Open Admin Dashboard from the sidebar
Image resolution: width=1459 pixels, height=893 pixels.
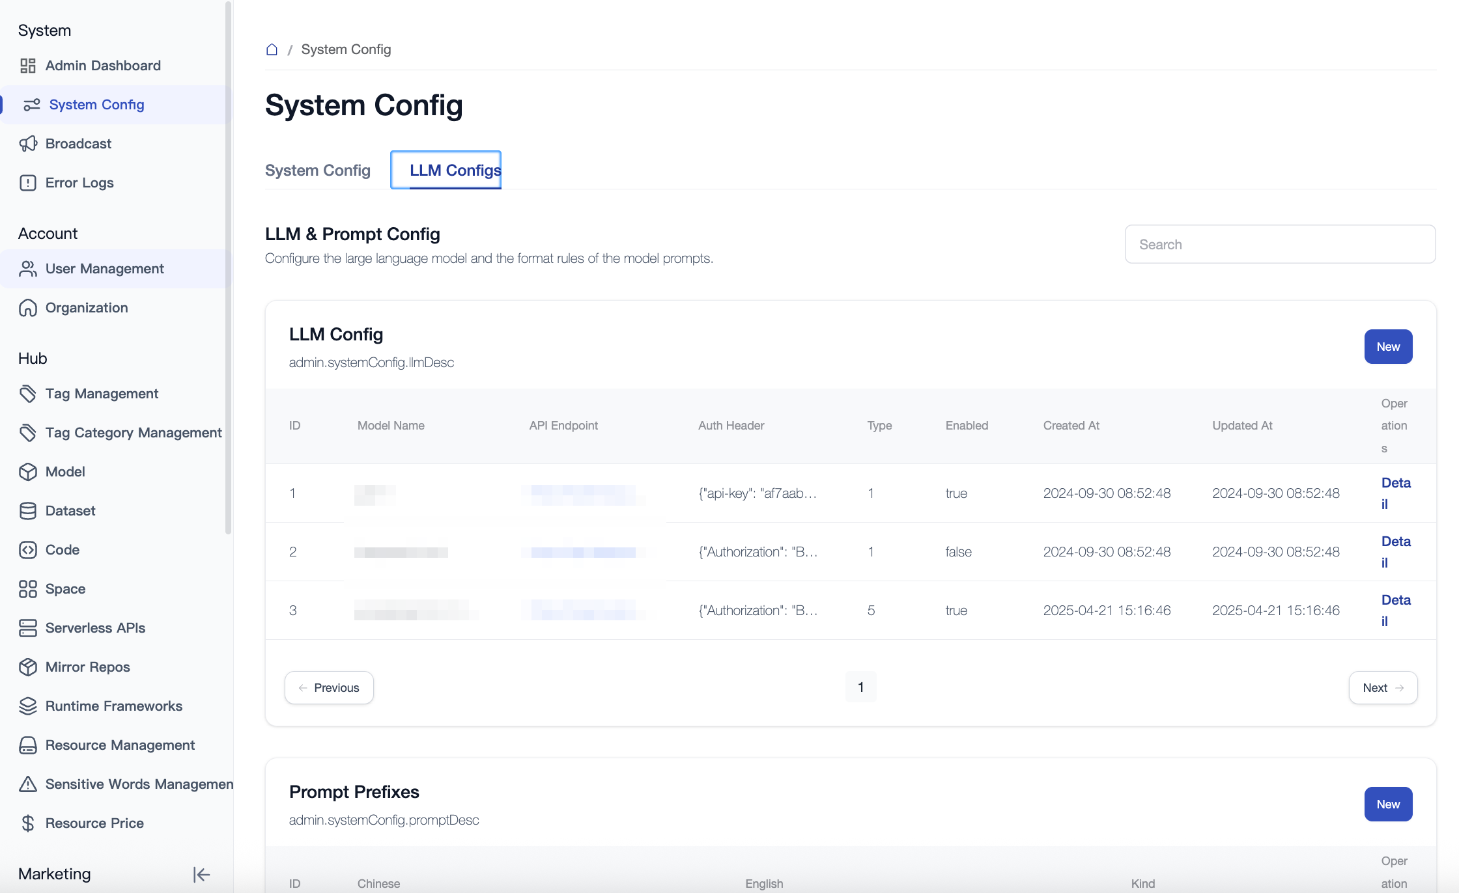(103, 66)
